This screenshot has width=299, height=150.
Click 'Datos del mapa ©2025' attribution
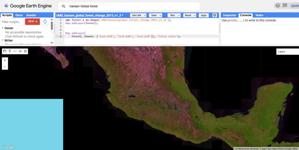279,149
